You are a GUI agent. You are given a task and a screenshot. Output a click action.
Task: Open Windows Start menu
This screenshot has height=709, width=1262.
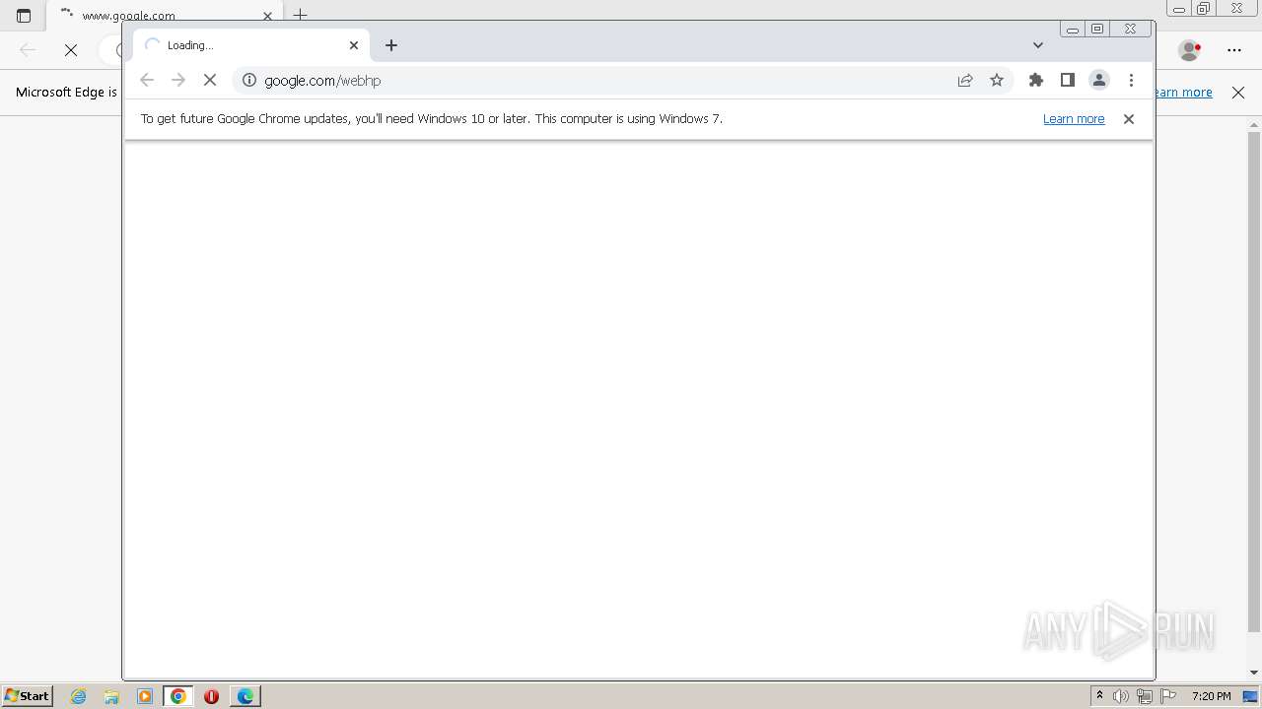[28, 696]
